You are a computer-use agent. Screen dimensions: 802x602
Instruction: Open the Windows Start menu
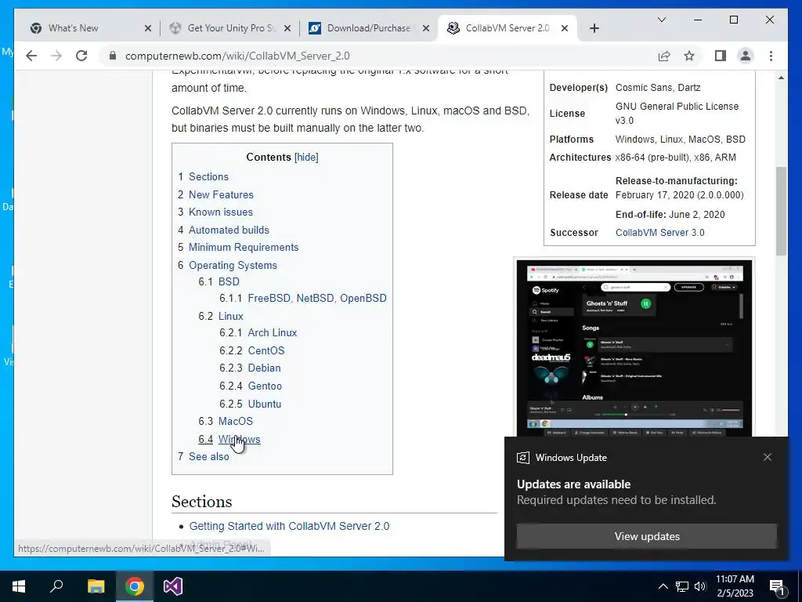click(x=19, y=586)
